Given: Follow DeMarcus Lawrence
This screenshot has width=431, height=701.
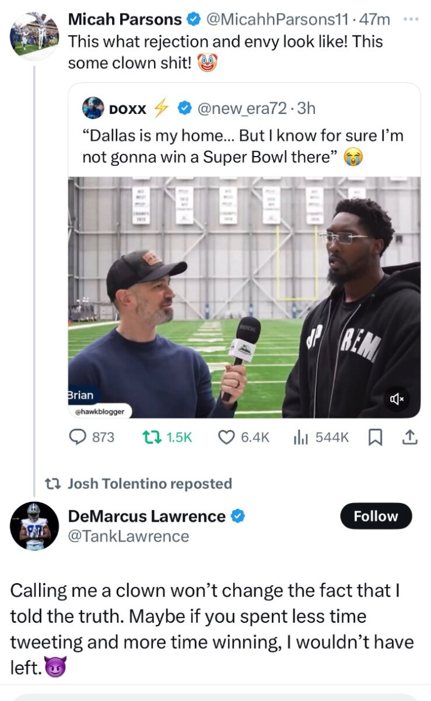Looking at the screenshot, I should point(376,516).
